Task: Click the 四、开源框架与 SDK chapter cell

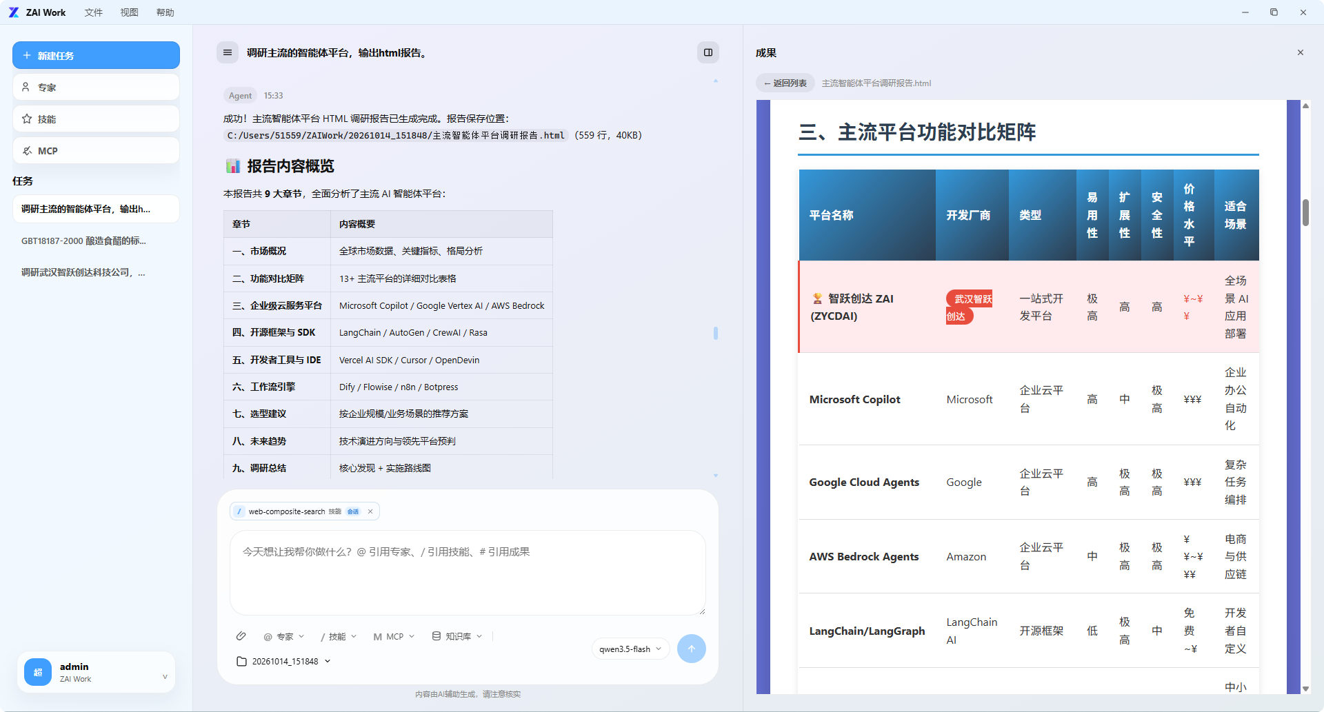Action: (277, 332)
